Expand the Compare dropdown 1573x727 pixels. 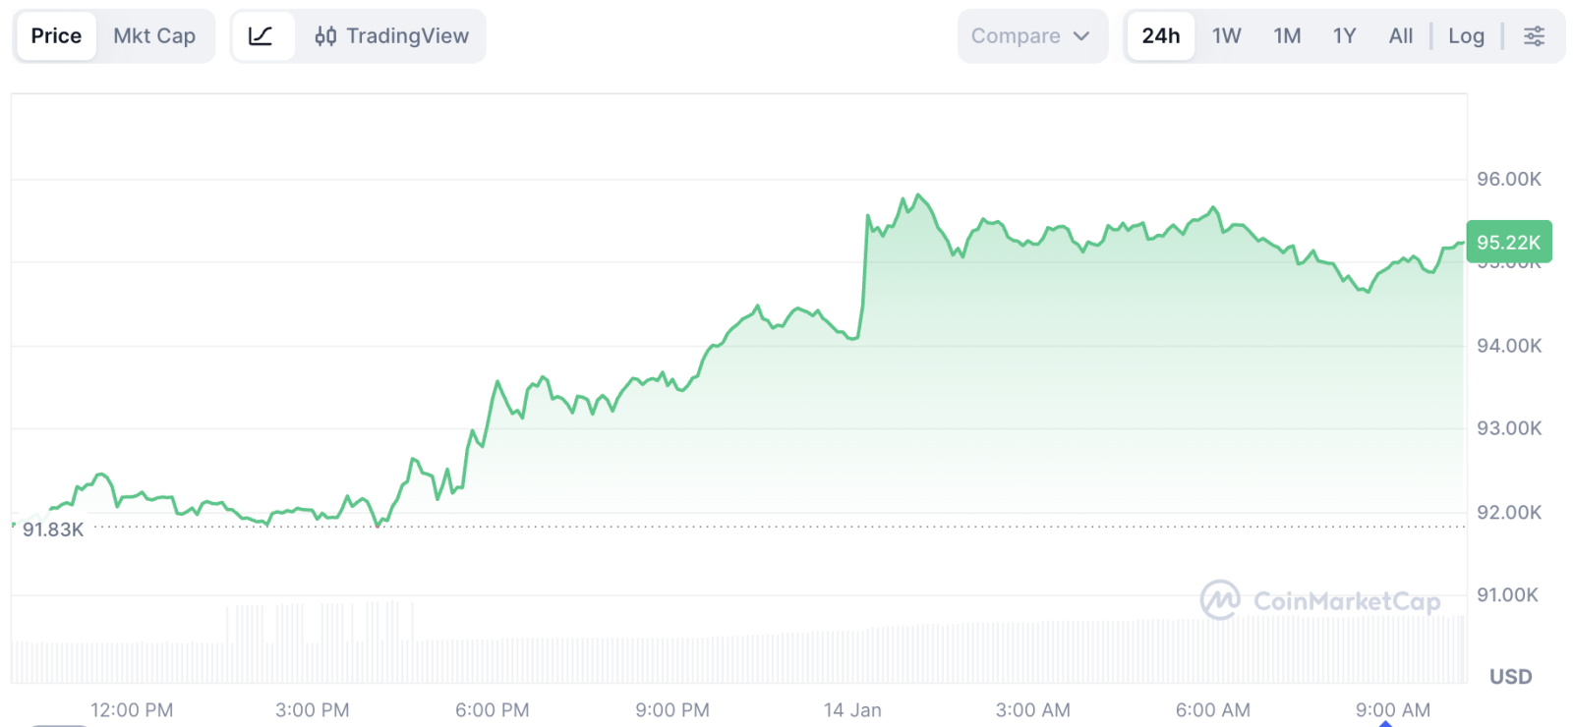tap(1030, 36)
